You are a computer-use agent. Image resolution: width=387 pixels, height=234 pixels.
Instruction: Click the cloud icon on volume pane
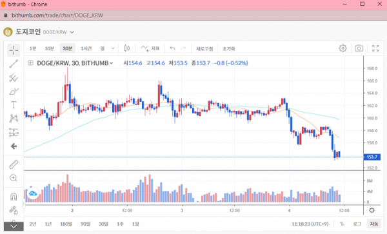[33, 193]
